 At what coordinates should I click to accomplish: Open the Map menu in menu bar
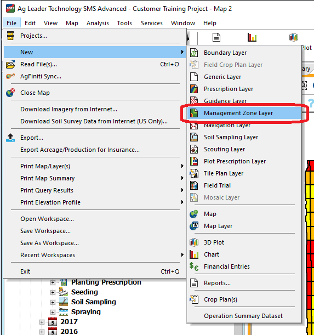pos(72,23)
